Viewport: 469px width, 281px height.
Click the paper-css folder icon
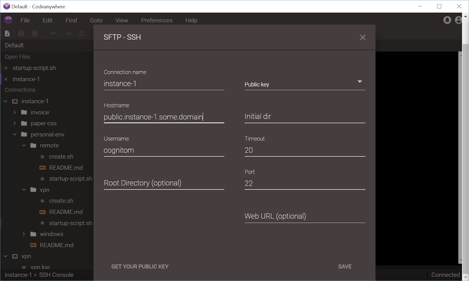coord(24,123)
